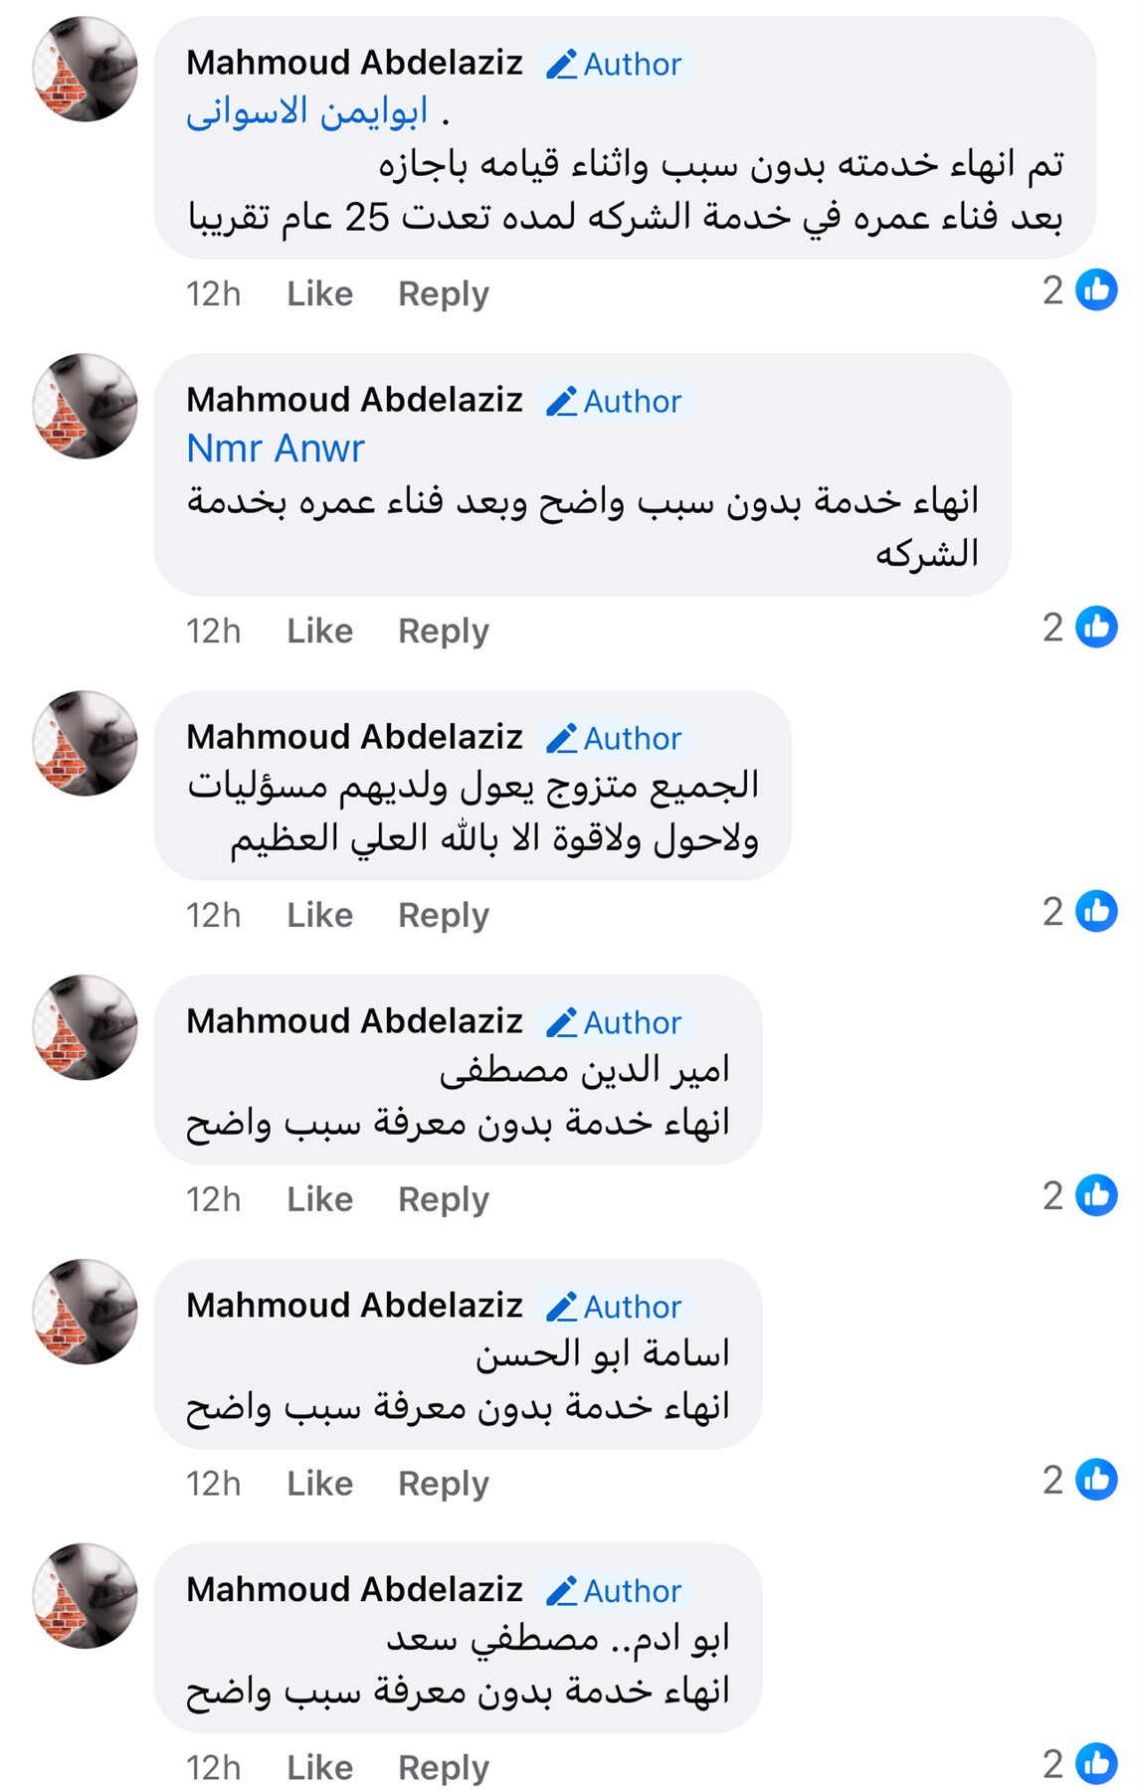Open the reaction icon on the ابو ادم comment
The width and height of the screenshot is (1139, 1790).
1096,1764
